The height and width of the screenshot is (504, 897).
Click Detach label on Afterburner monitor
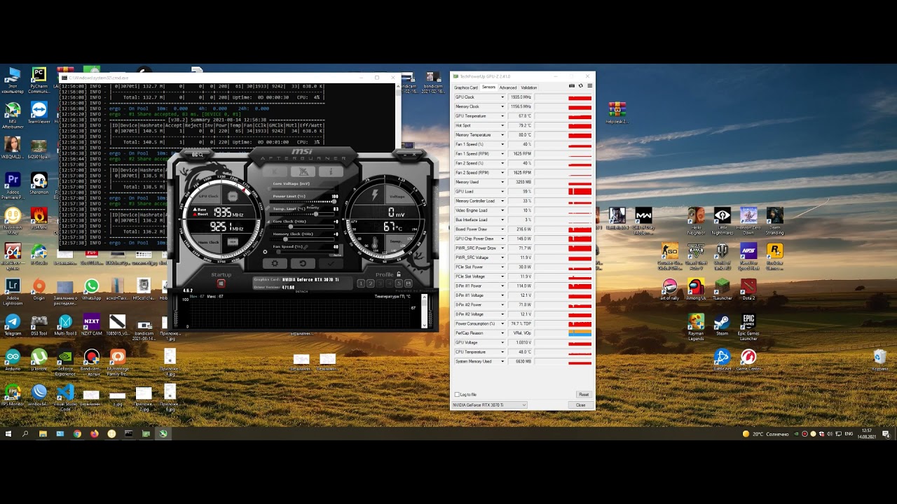[x=301, y=291]
